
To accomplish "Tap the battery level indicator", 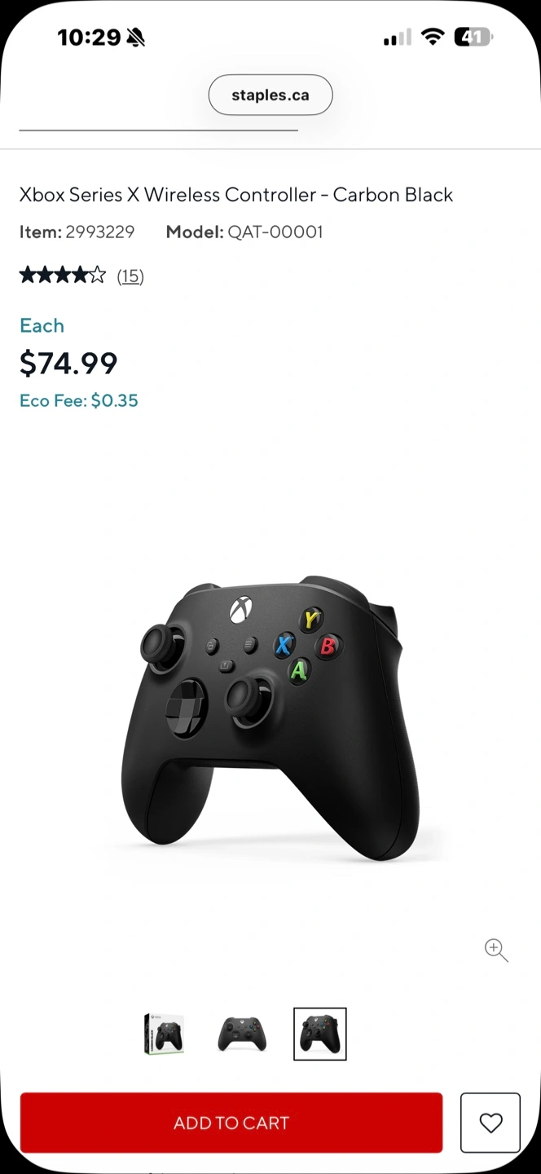I will pos(473,37).
